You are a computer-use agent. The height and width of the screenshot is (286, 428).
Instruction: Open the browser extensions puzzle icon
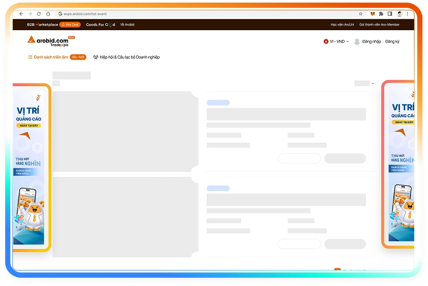coord(381,14)
